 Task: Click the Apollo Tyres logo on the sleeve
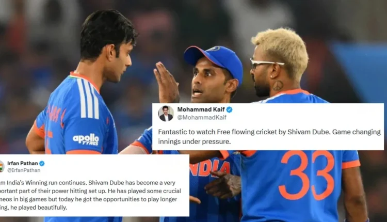pos(86,139)
